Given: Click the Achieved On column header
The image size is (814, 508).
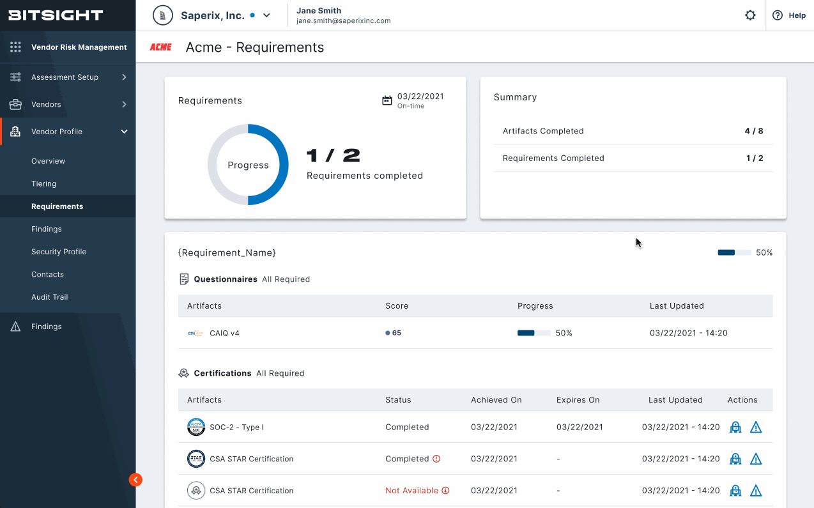Looking at the screenshot, I should (x=496, y=400).
